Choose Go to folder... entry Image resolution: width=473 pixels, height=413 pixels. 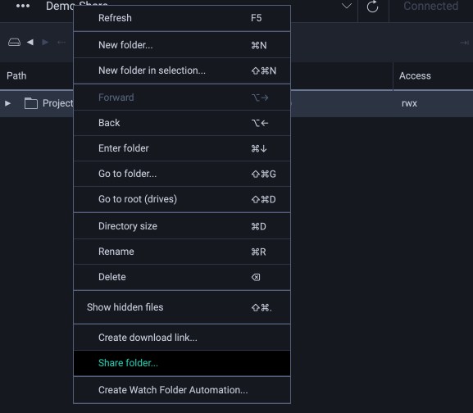point(182,174)
